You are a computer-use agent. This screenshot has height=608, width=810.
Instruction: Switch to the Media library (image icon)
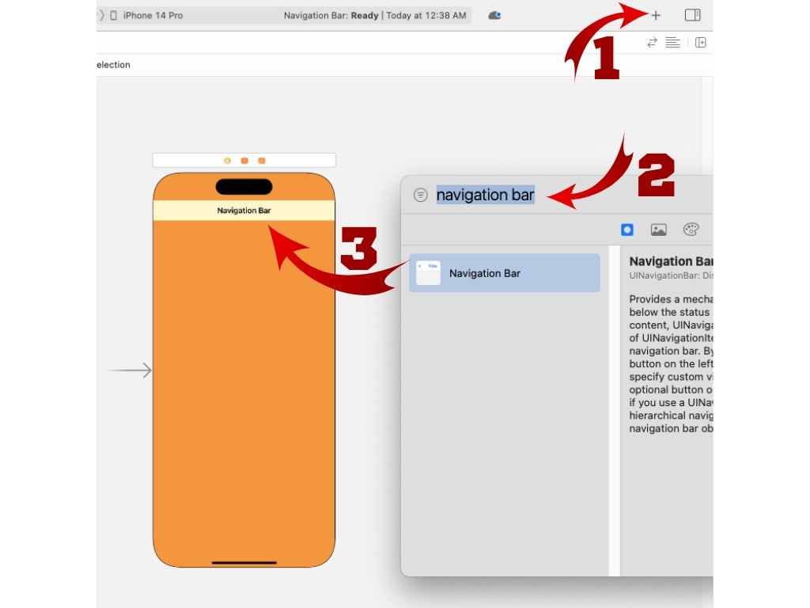point(660,230)
